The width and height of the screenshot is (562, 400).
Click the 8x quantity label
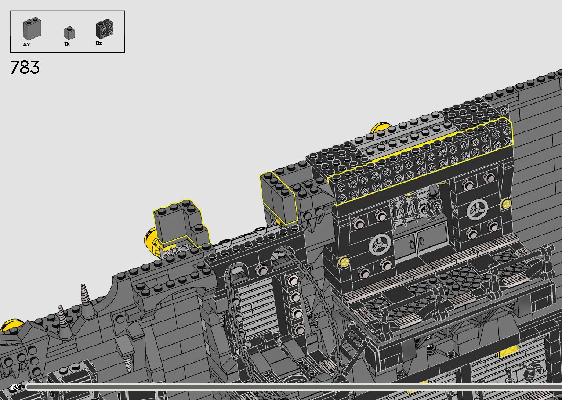[99, 43]
